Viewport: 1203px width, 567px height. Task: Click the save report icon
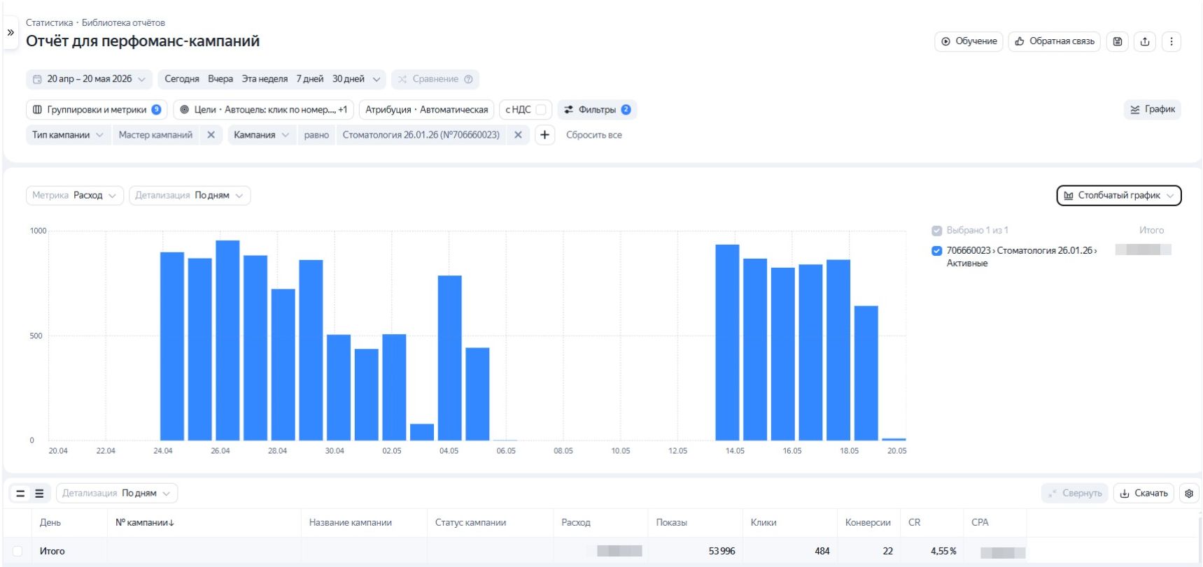click(1118, 41)
